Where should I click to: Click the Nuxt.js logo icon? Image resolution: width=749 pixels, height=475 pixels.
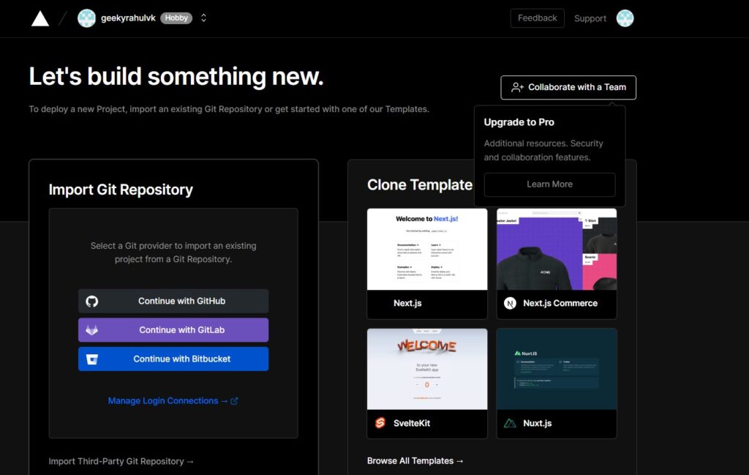tap(510, 423)
